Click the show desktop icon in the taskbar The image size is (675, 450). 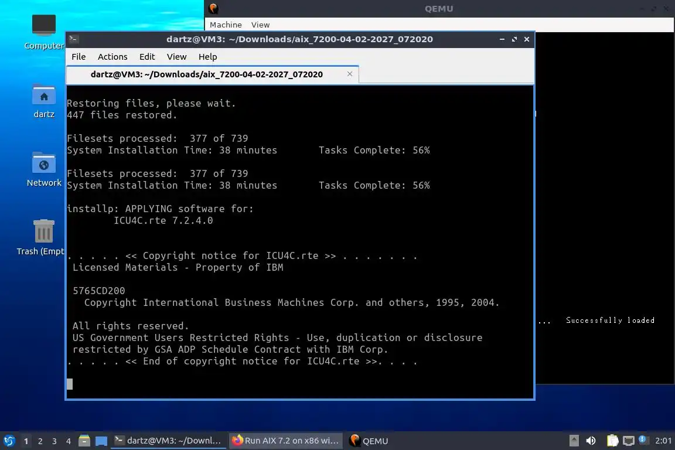pos(101,441)
